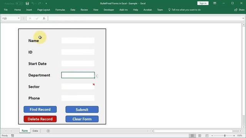Click the zoom slider handle

[225, 135]
